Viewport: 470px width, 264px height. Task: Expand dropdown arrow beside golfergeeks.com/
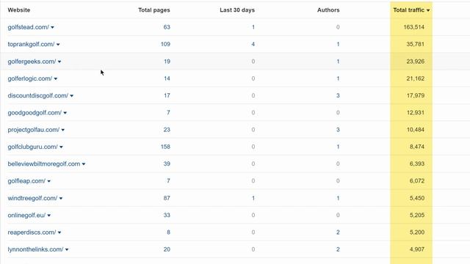[59, 62]
